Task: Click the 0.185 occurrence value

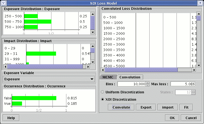Action: click(x=72, y=103)
